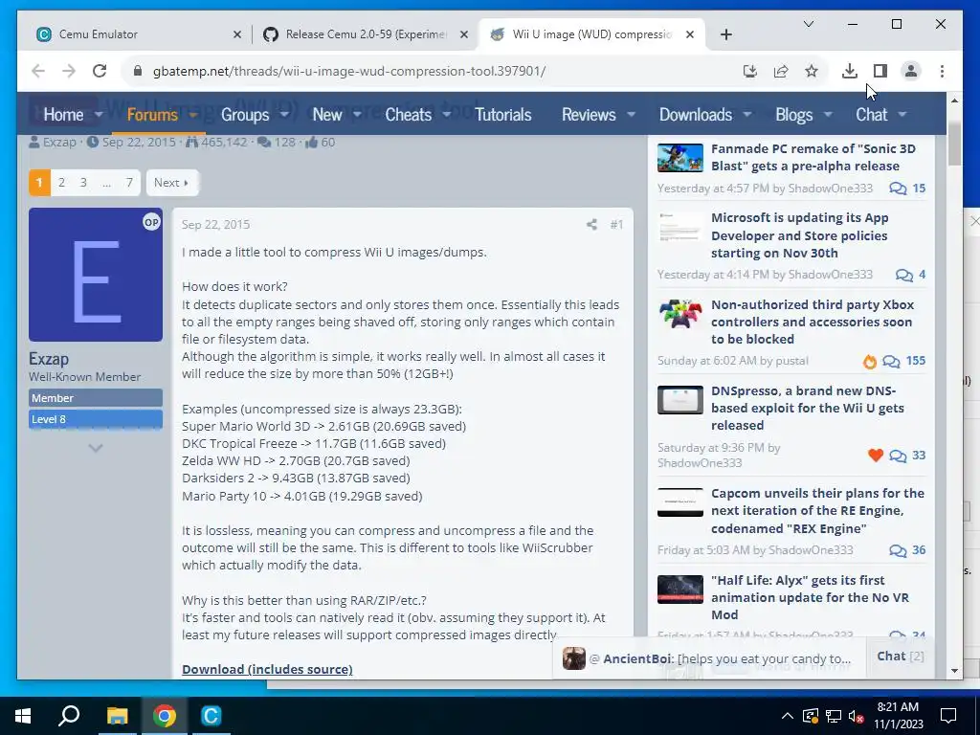Expand the Downloads dropdown arrow
This screenshot has width=980, height=735.
tap(746, 115)
